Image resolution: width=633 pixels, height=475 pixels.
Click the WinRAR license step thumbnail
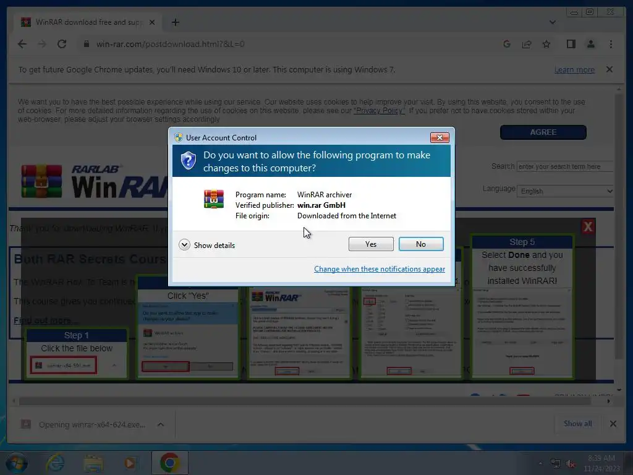pyautogui.click(x=299, y=333)
